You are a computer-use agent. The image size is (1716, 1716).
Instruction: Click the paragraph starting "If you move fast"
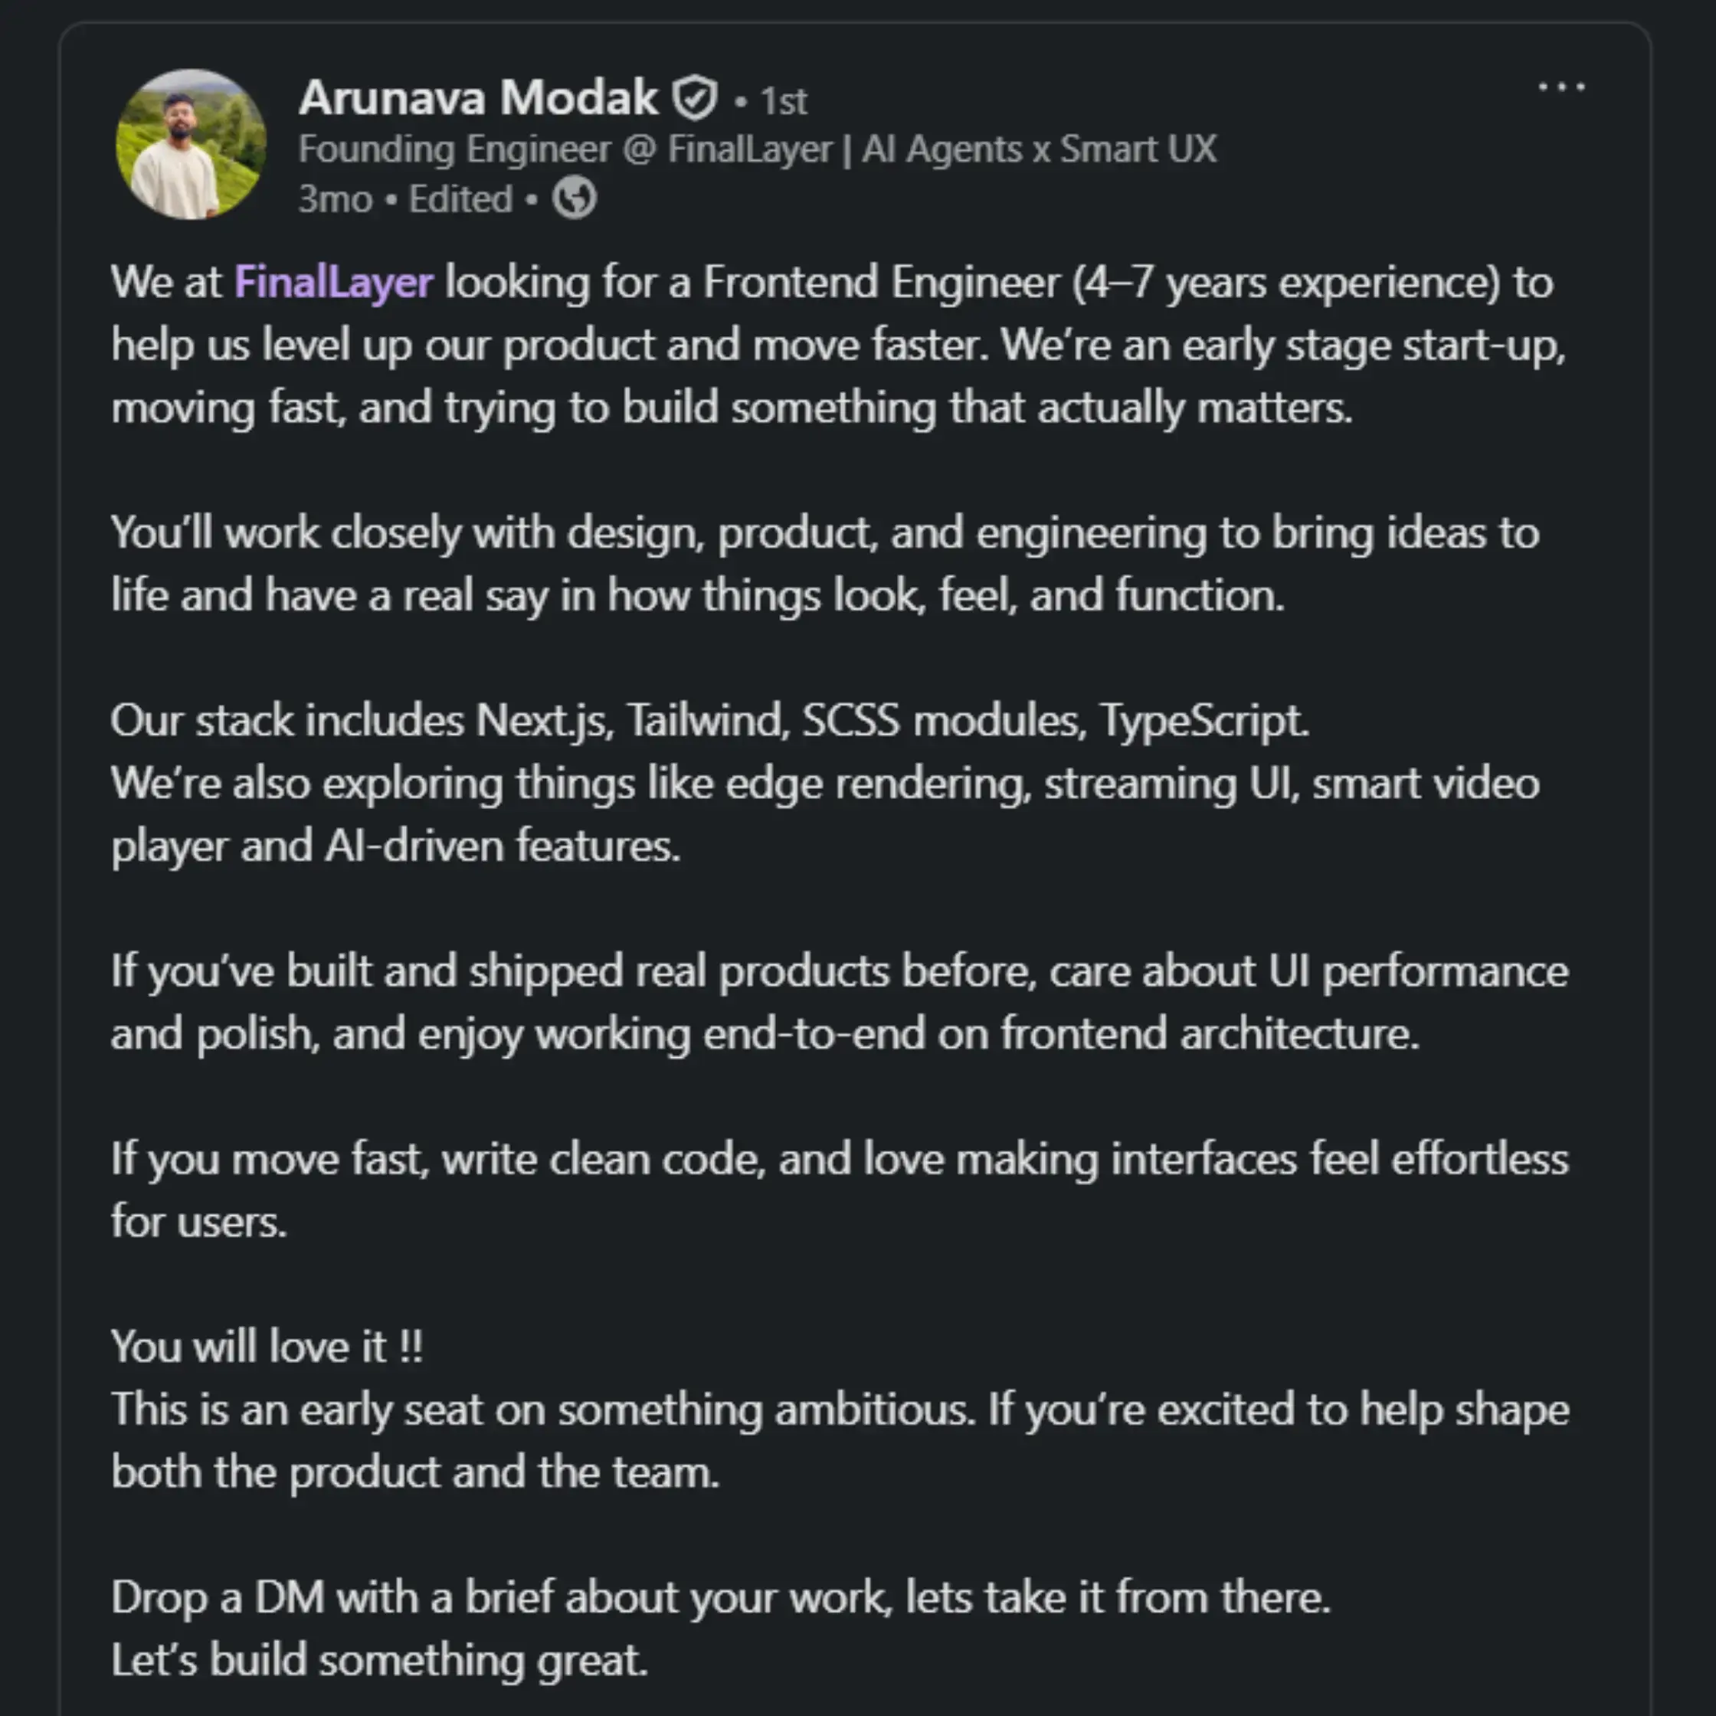click(x=838, y=1189)
